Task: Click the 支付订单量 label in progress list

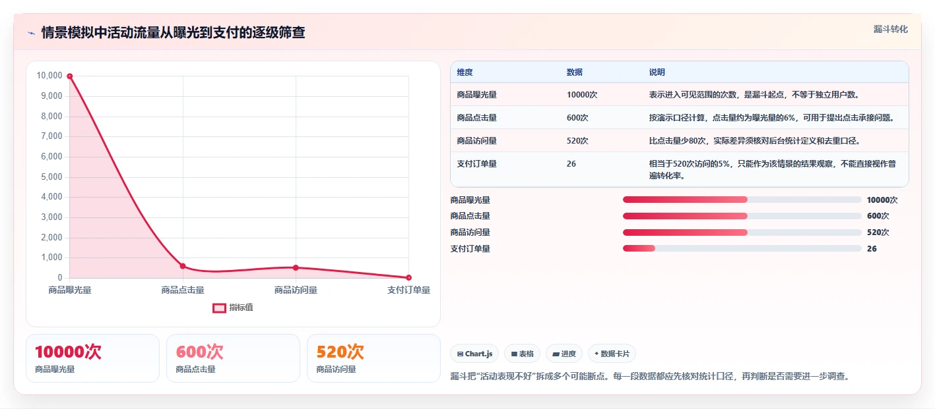Action: click(x=470, y=249)
